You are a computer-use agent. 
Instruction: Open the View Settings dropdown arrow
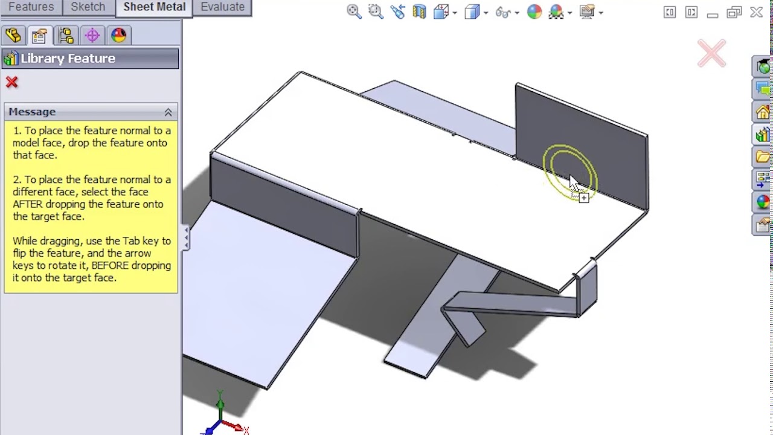(600, 13)
